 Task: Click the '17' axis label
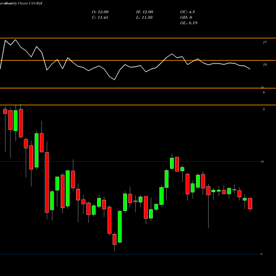pos(264,43)
